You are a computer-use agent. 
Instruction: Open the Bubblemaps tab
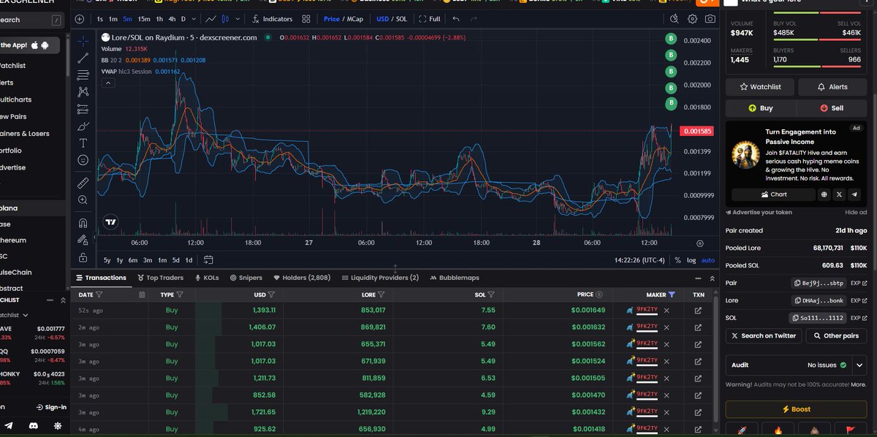pyautogui.click(x=455, y=278)
